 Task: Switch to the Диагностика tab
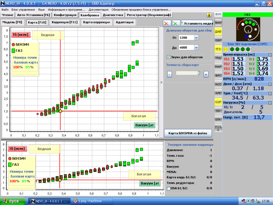(x=113, y=15)
